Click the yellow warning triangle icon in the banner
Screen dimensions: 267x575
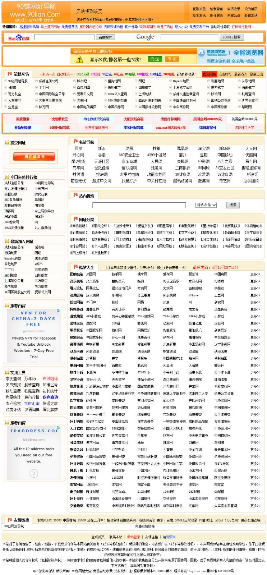tap(79, 60)
